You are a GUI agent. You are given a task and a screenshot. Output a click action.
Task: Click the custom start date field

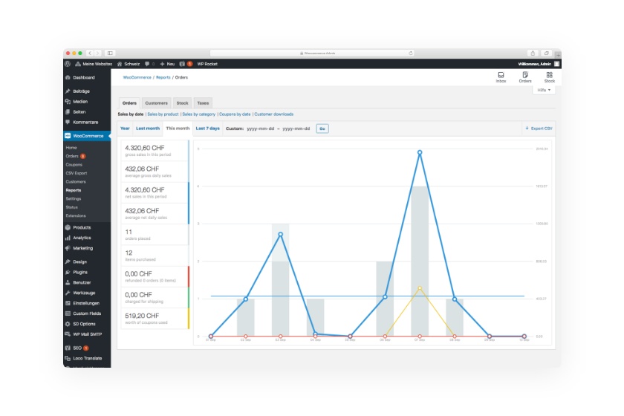pyautogui.click(x=260, y=129)
